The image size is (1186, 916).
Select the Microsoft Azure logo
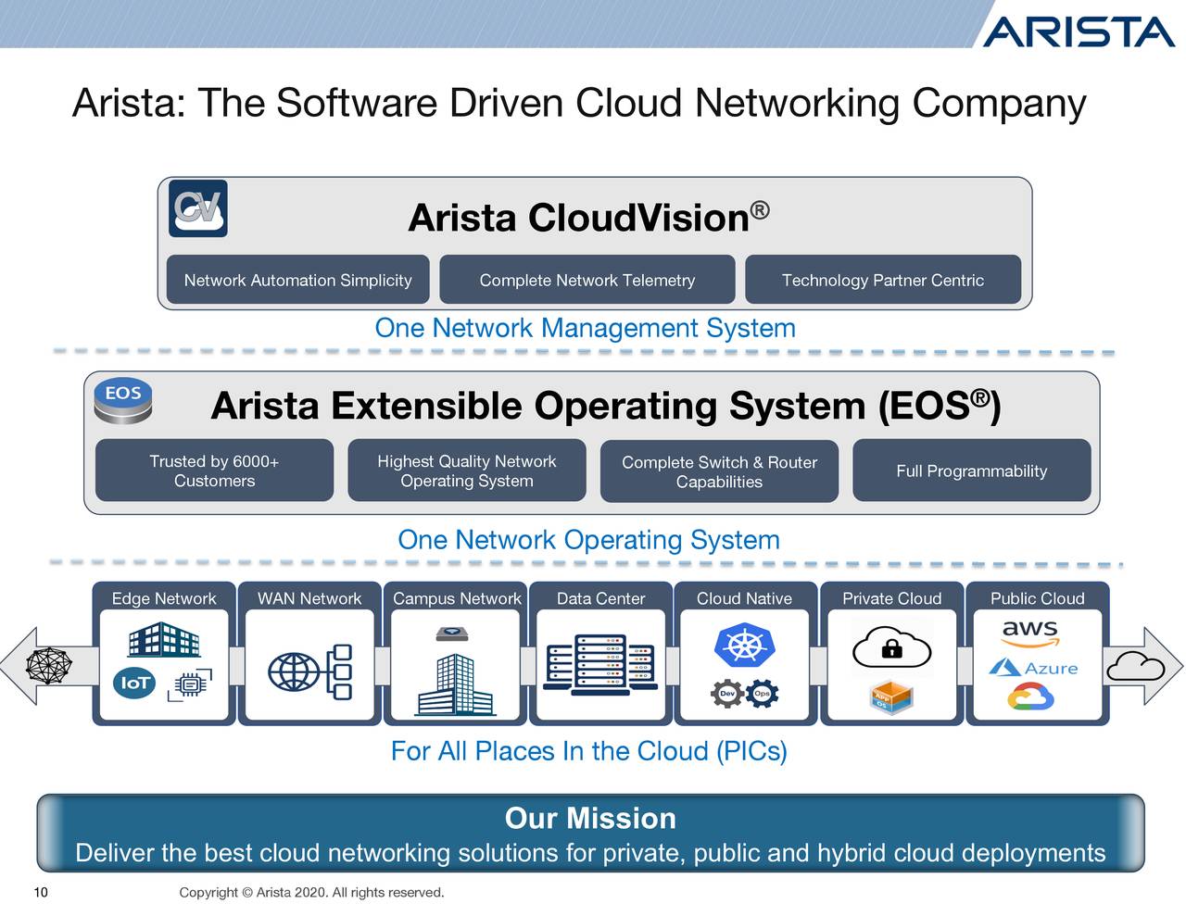coord(1035,667)
